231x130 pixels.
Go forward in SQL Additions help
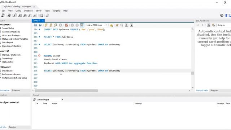(x=203, y=25)
